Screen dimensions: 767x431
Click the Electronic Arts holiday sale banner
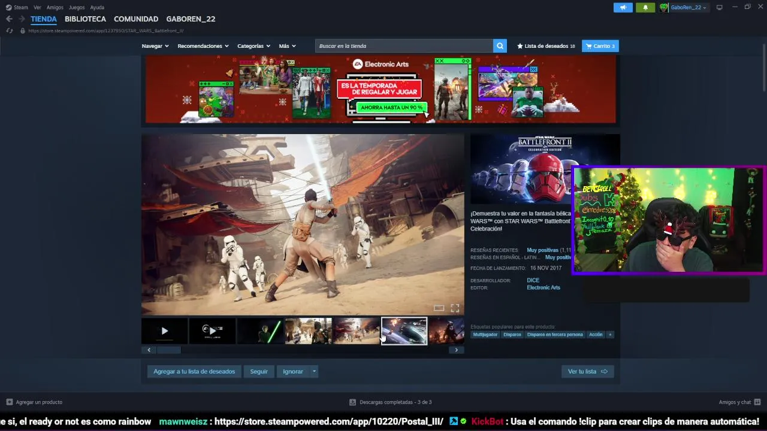point(381,90)
